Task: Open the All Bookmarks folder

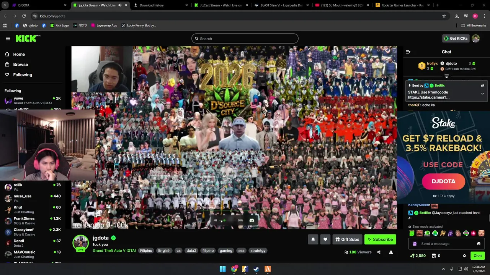Action: (x=474, y=26)
